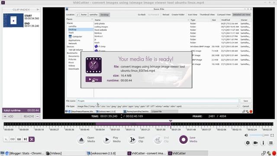Click the frame number 2481
277x156 pixels.
[212, 116]
